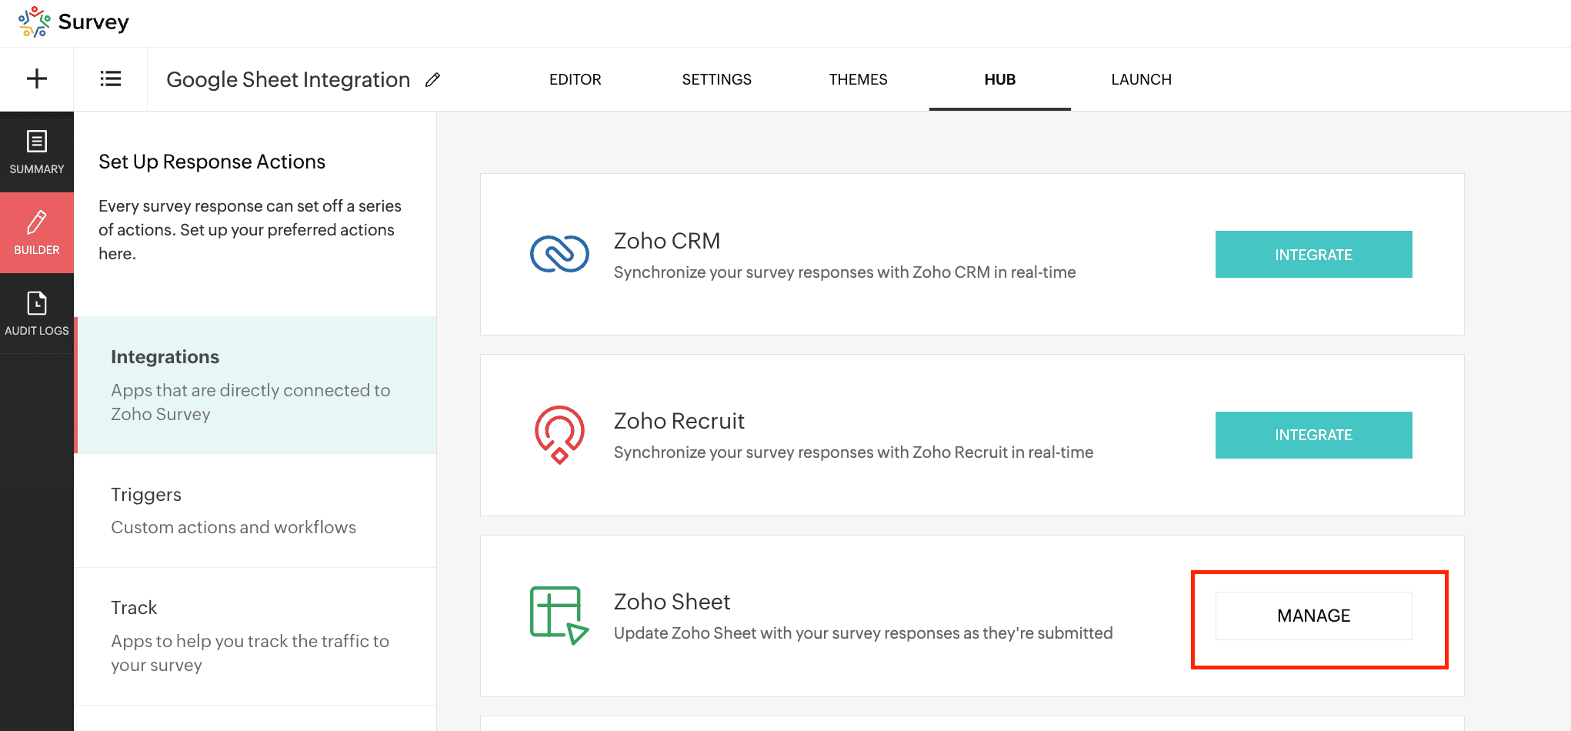Screen dimensions: 1571x731
Task: Switch to the Editor tab
Action: point(575,79)
